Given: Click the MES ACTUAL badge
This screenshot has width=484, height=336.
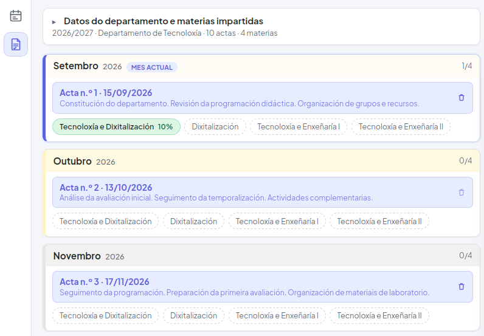Looking at the screenshot, I should (x=152, y=67).
